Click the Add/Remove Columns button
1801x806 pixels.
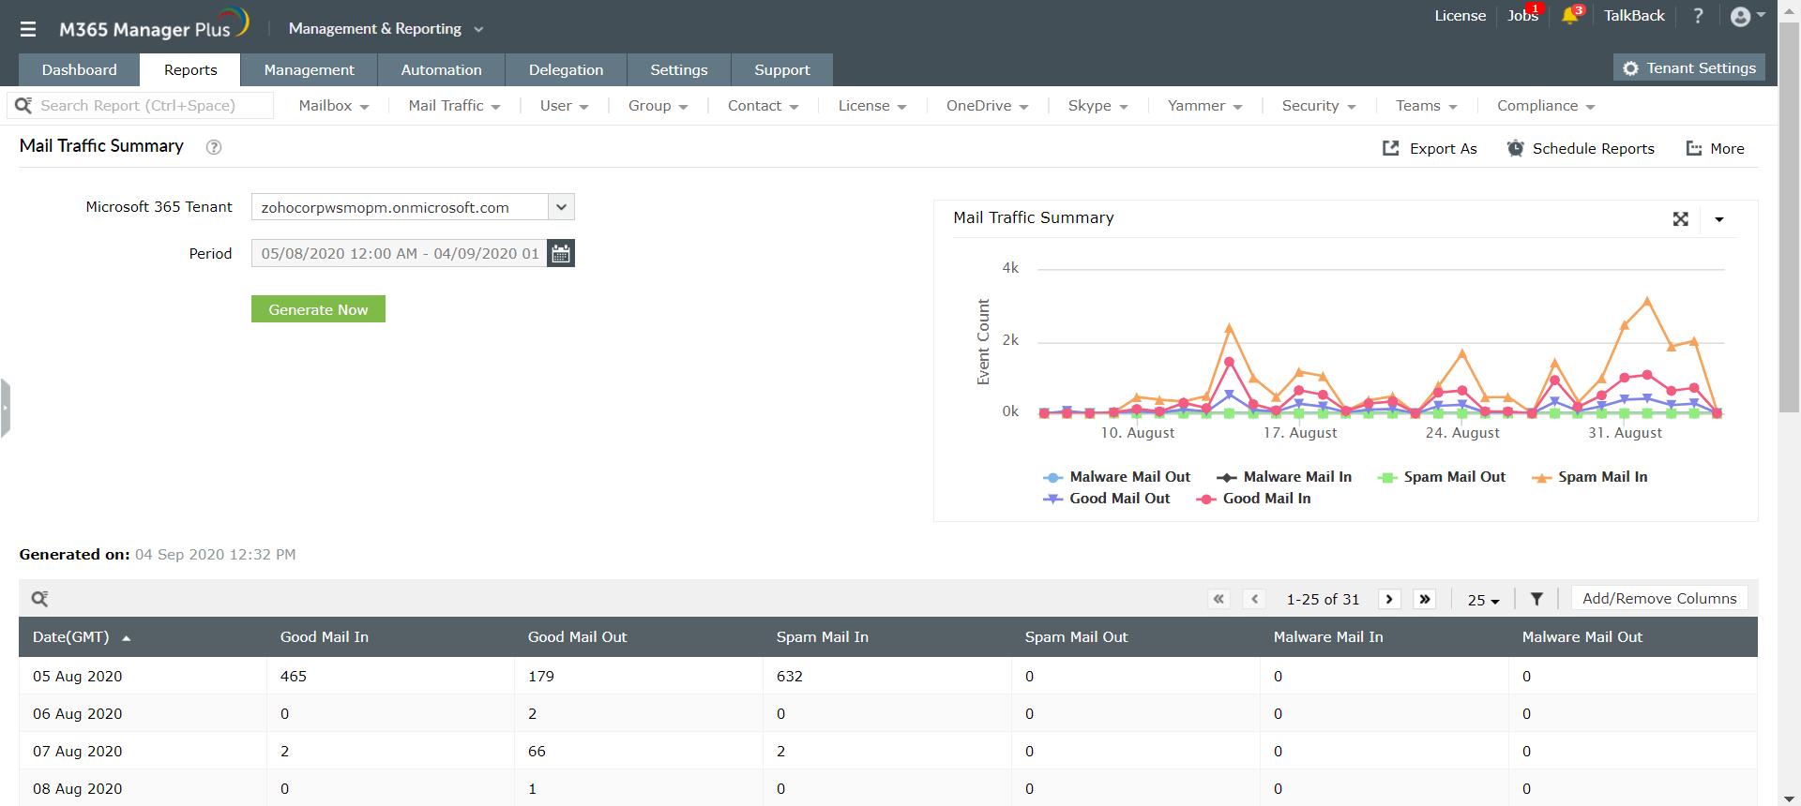point(1658,599)
